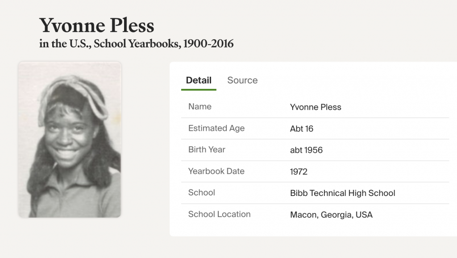
Task: Click the 'Yearbook Date' field label
Action: (x=216, y=171)
